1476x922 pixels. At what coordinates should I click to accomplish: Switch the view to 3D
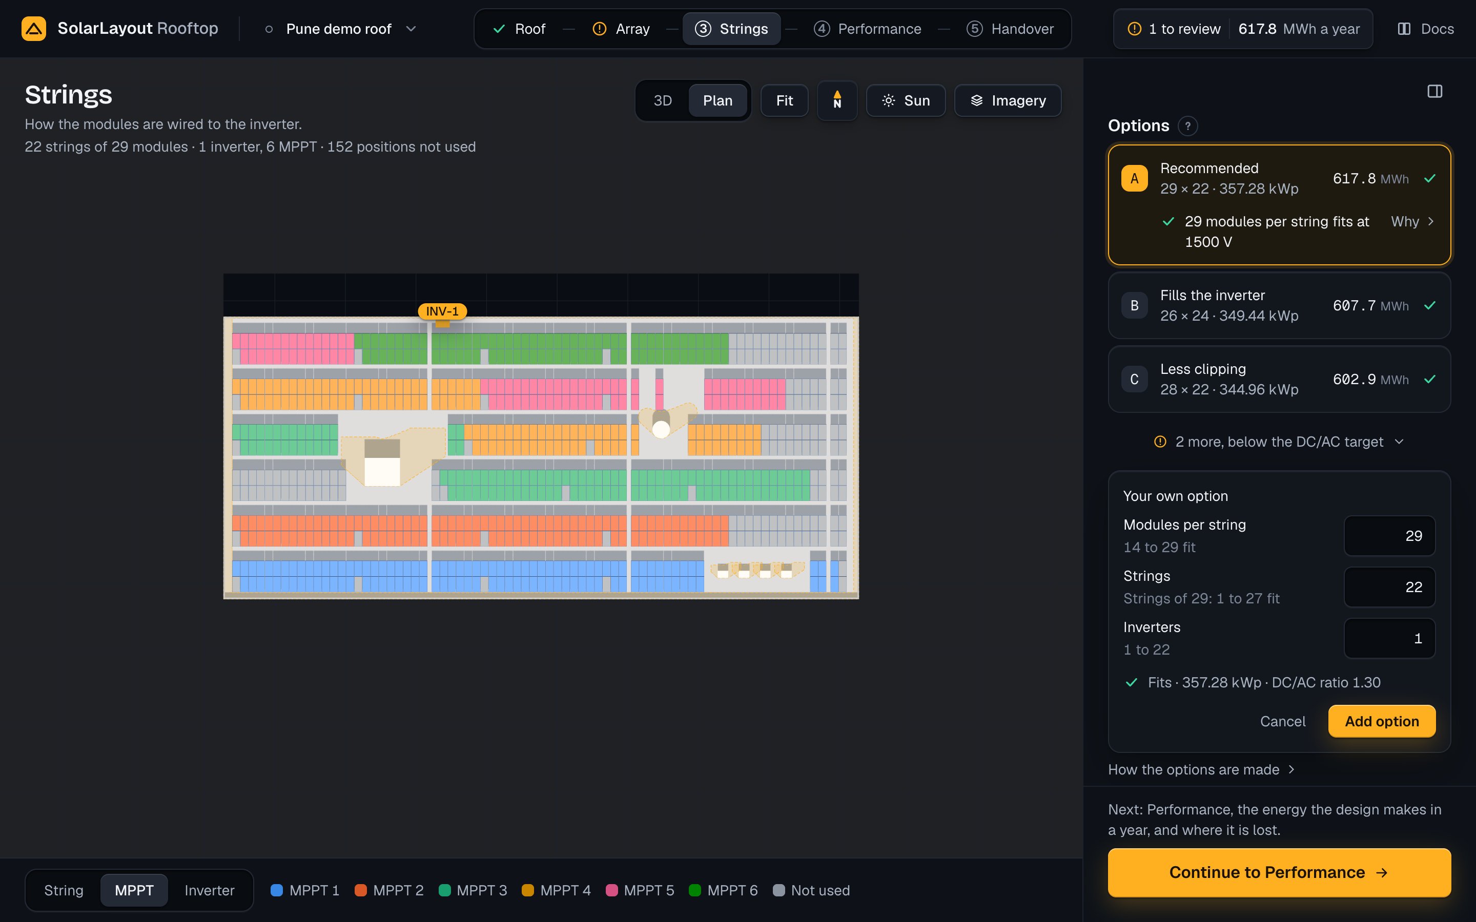click(663, 100)
